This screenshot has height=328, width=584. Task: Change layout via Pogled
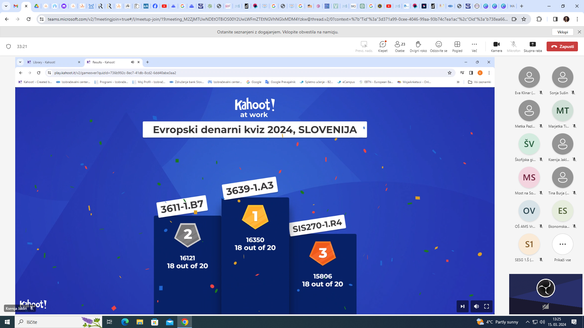(x=457, y=46)
